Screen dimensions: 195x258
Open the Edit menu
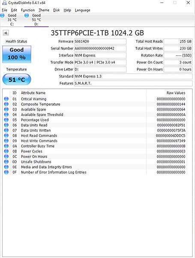point(14,10)
